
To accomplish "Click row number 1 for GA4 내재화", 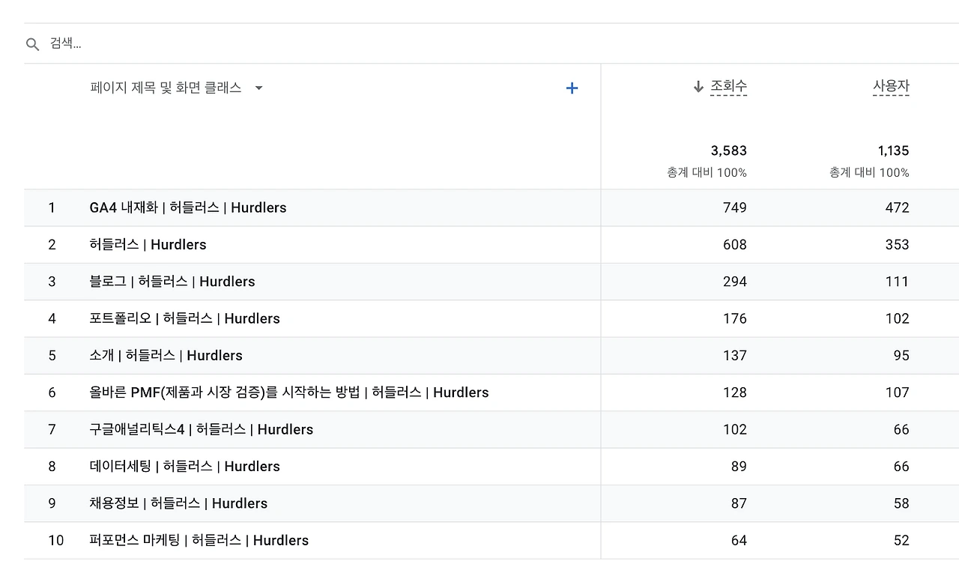I will coord(52,207).
